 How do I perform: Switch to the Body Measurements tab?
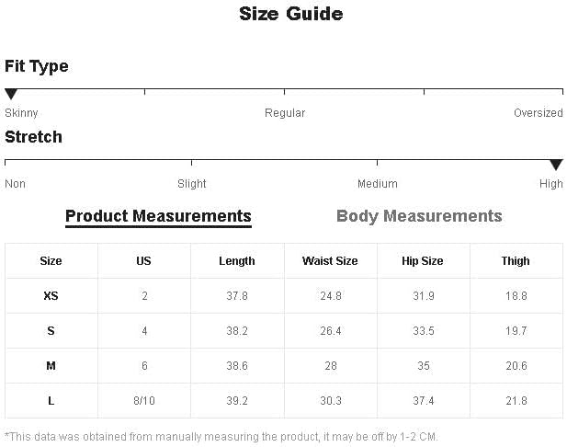pyautogui.click(x=419, y=216)
